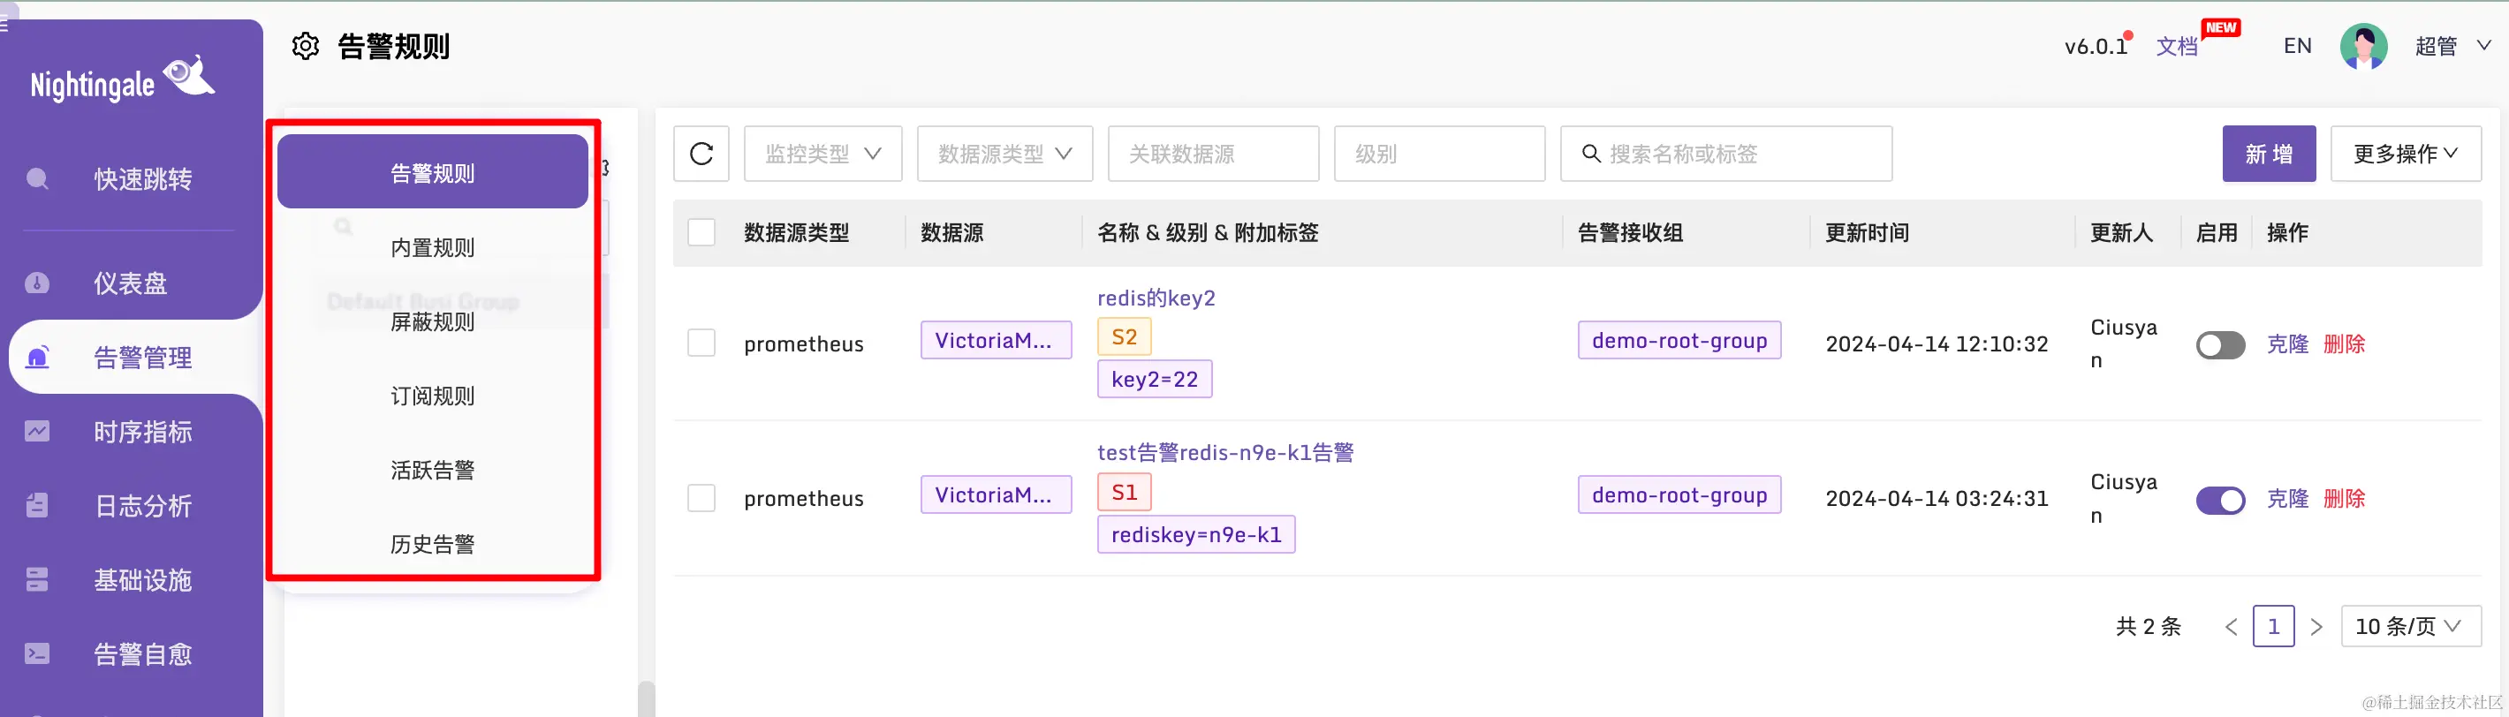Click the 更新时间 column header
The image size is (2509, 717).
point(1866,232)
